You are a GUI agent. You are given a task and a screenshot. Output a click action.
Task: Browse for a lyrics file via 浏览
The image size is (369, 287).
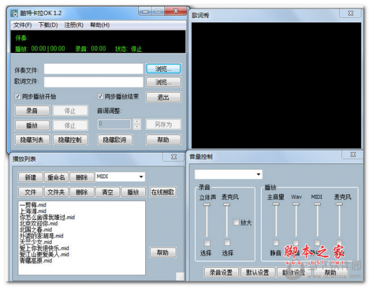click(x=164, y=82)
